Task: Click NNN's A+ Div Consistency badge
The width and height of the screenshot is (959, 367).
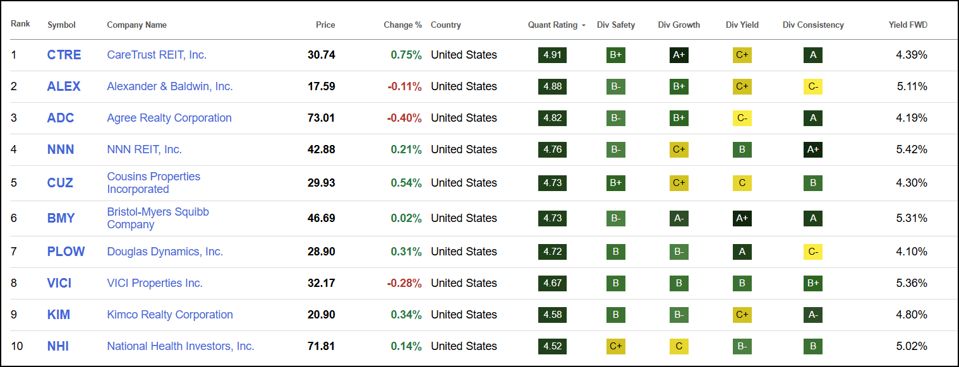Action: (x=812, y=149)
